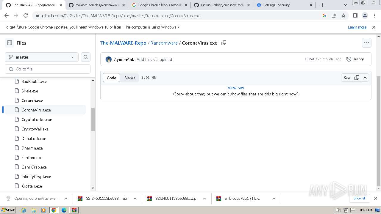Open commit message Add files via upload

(x=154, y=59)
